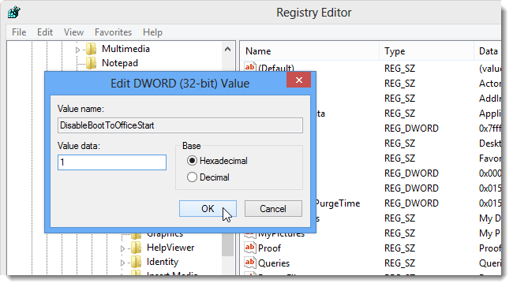Click REG_SZ type in the Queries row
Screen dimensions: 513x287
tap(400, 263)
